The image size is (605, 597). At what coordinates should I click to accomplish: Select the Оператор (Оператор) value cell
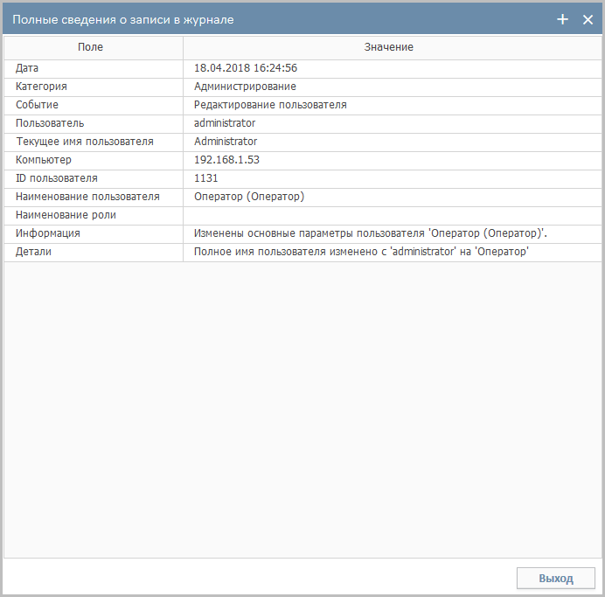(248, 197)
